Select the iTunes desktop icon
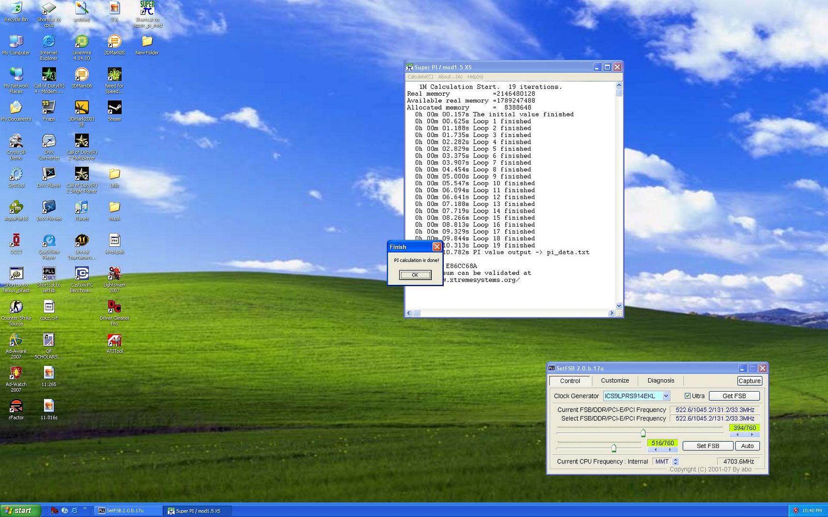The height and width of the screenshot is (517, 828). coord(81,211)
